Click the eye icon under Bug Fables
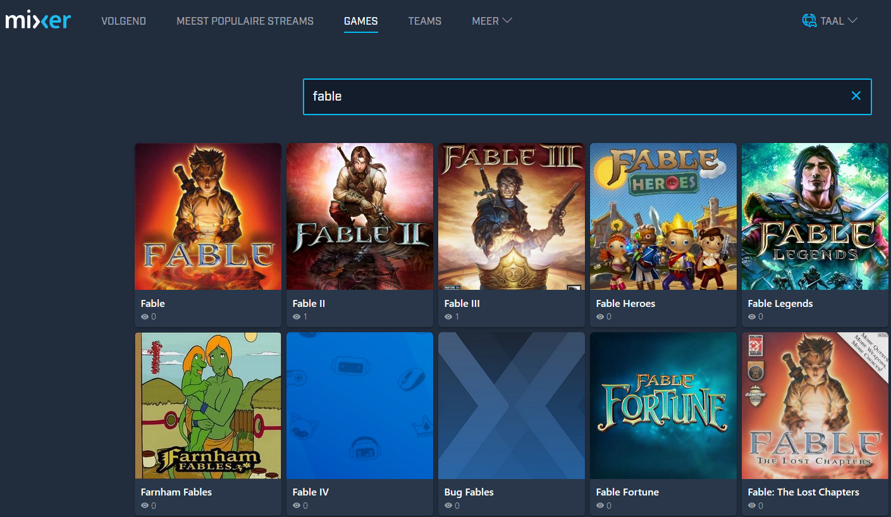This screenshot has height=517, width=891. tap(448, 506)
